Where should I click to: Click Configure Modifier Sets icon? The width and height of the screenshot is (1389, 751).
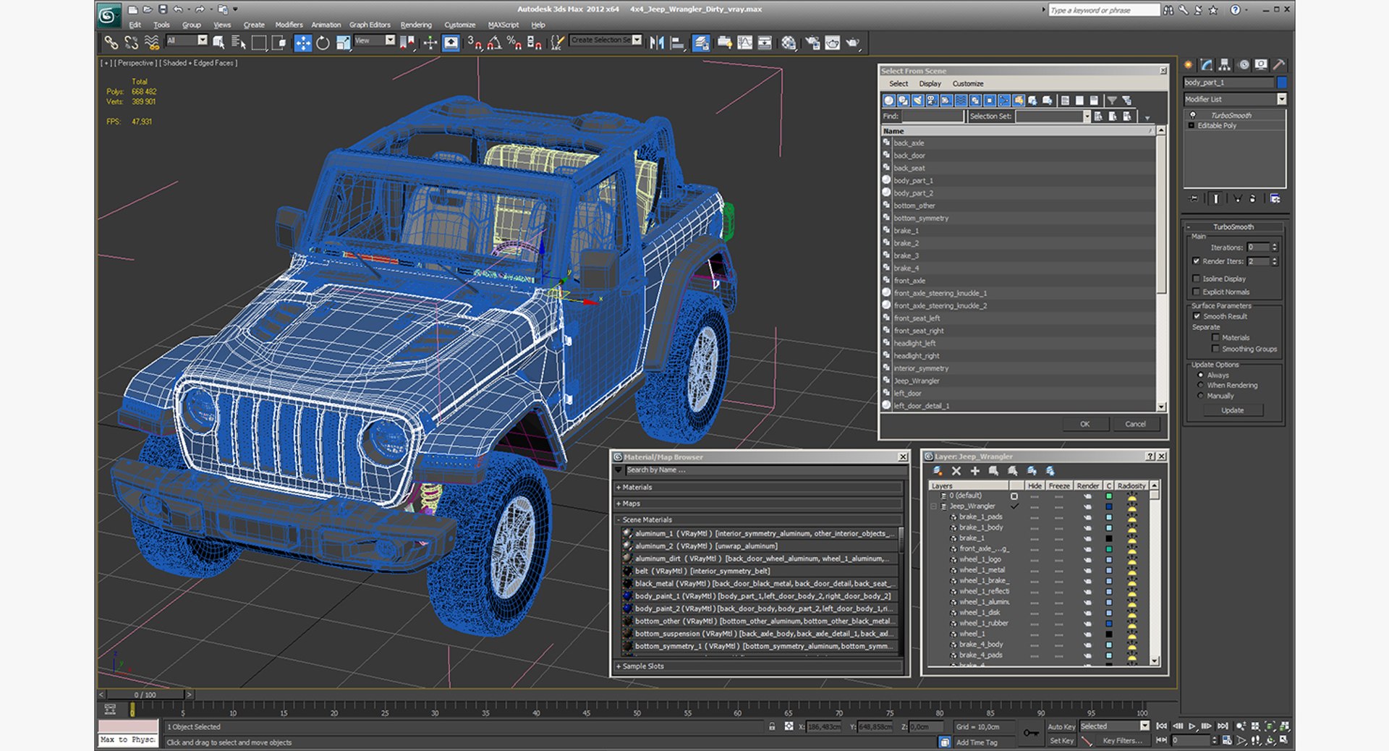point(1275,198)
